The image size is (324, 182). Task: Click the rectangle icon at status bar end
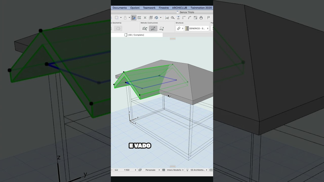tap(211, 170)
